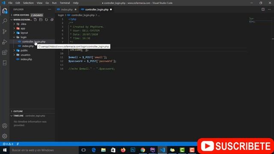This screenshot has width=274, height=154.
Task: Open the Search view in activity bar
Action: (x=5, y=21)
